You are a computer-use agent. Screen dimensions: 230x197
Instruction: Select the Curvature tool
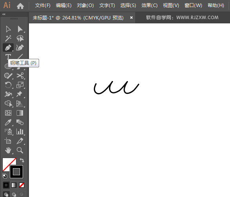click(20, 47)
